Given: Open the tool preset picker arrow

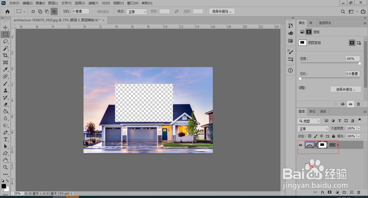Looking at the screenshot, I should [25, 12].
